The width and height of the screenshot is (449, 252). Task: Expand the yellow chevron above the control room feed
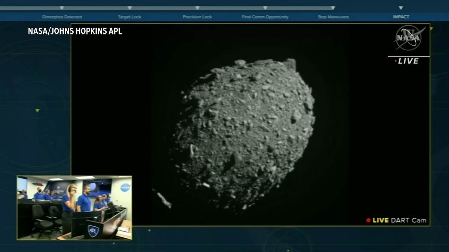38,110
